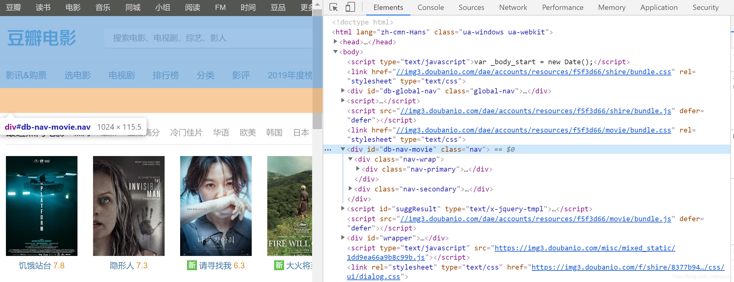
Task: Open the Security tab
Action: (705, 7)
